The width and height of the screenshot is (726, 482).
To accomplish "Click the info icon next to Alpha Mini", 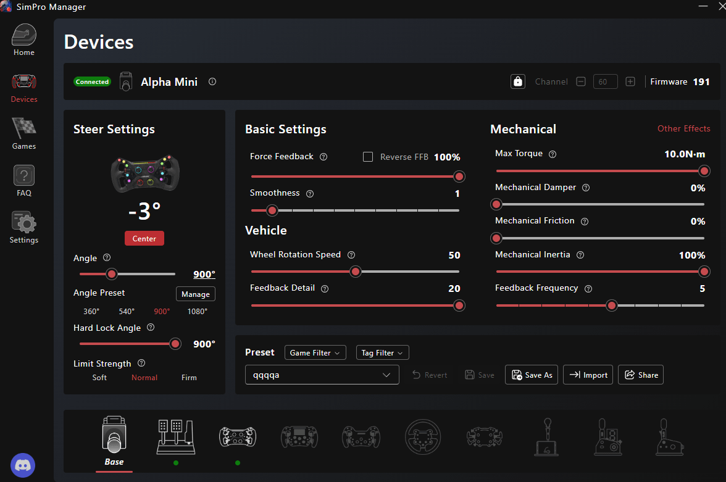I will 212,81.
